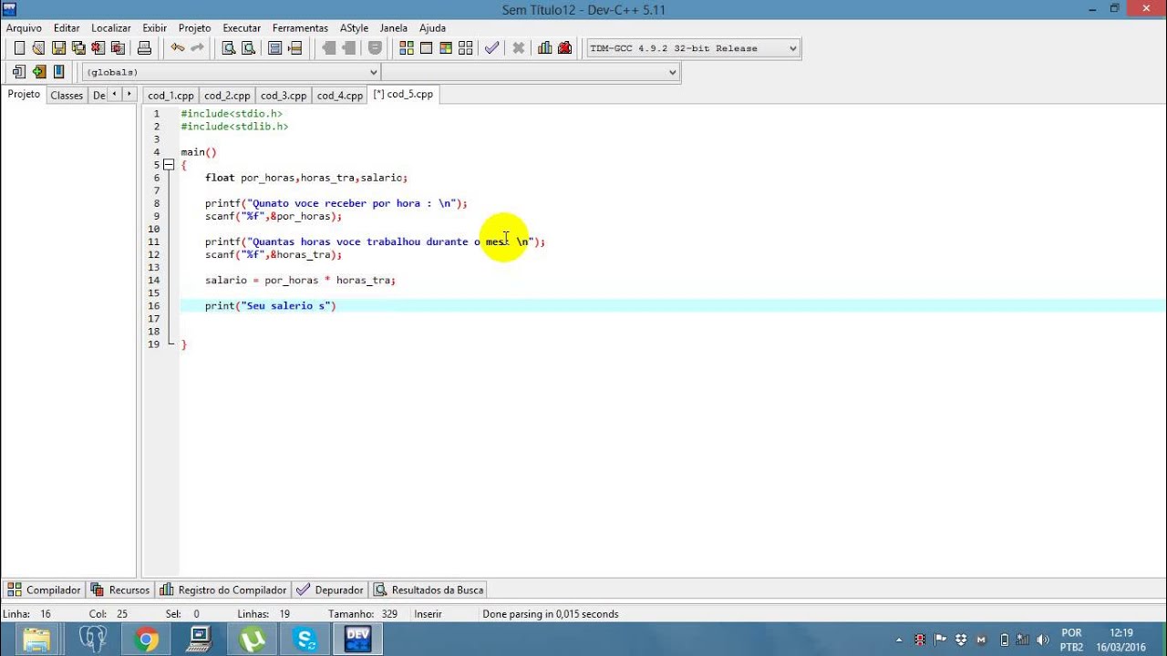Click the Open file toolbar icon
Image resolution: width=1167 pixels, height=656 pixels.
click(38, 48)
